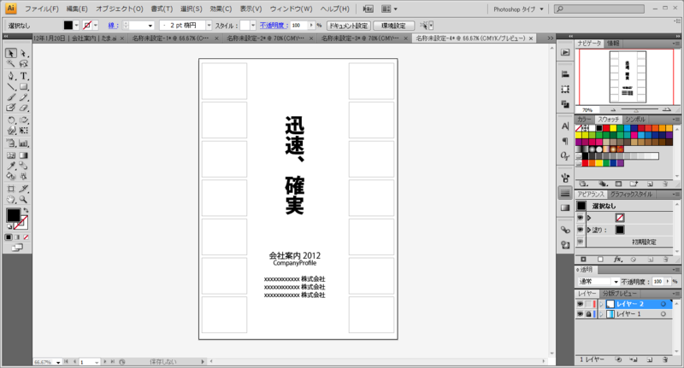This screenshot has height=368, width=684.
Task: Select the Line Segment tool
Action: (11, 87)
